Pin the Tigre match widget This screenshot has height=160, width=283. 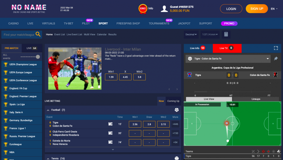pos(276,59)
